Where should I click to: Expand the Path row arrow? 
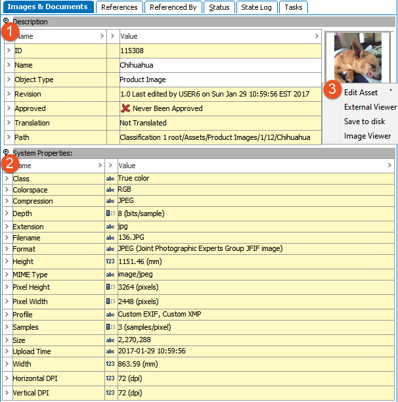pyautogui.click(x=9, y=137)
